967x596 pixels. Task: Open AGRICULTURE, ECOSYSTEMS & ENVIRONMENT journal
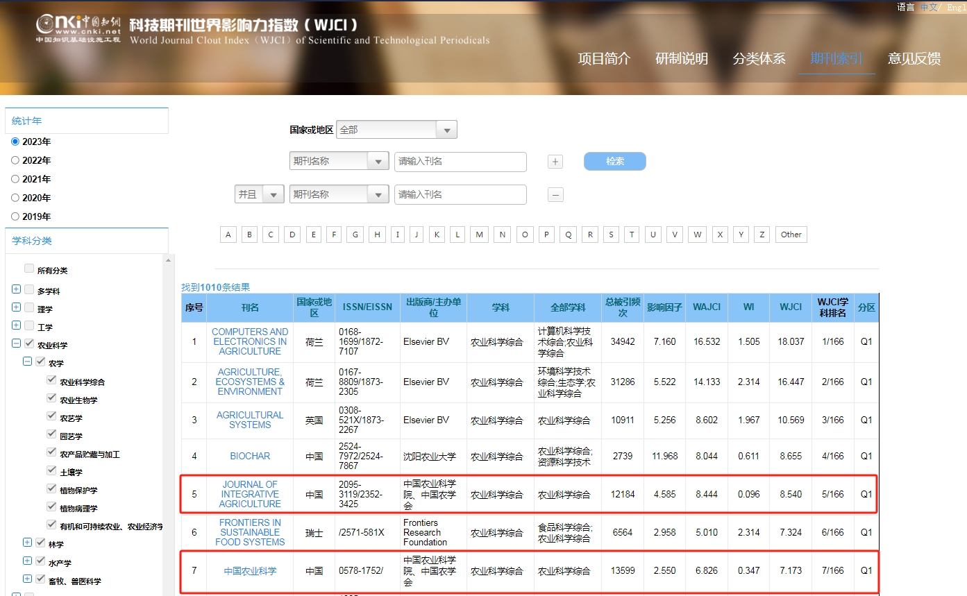point(250,382)
